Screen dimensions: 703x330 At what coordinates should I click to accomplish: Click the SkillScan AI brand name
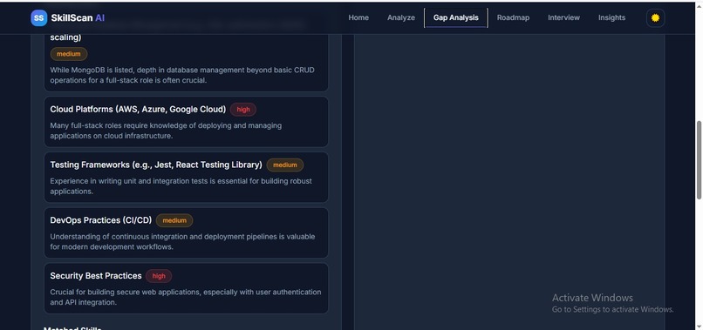pyautogui.click(x=78, y=18)
